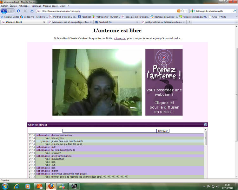This screenshot has width=238, height=190.
Task: Click the 'cliquez ici' link
Action: pos(120,38)
